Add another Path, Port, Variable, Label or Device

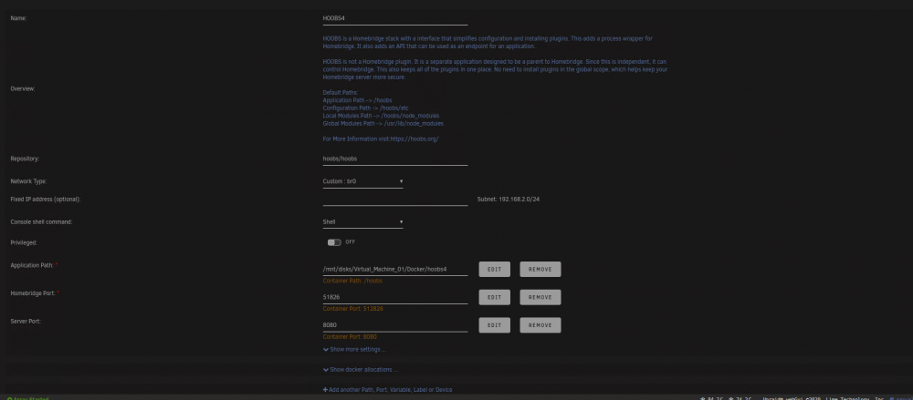click(388, 390)
